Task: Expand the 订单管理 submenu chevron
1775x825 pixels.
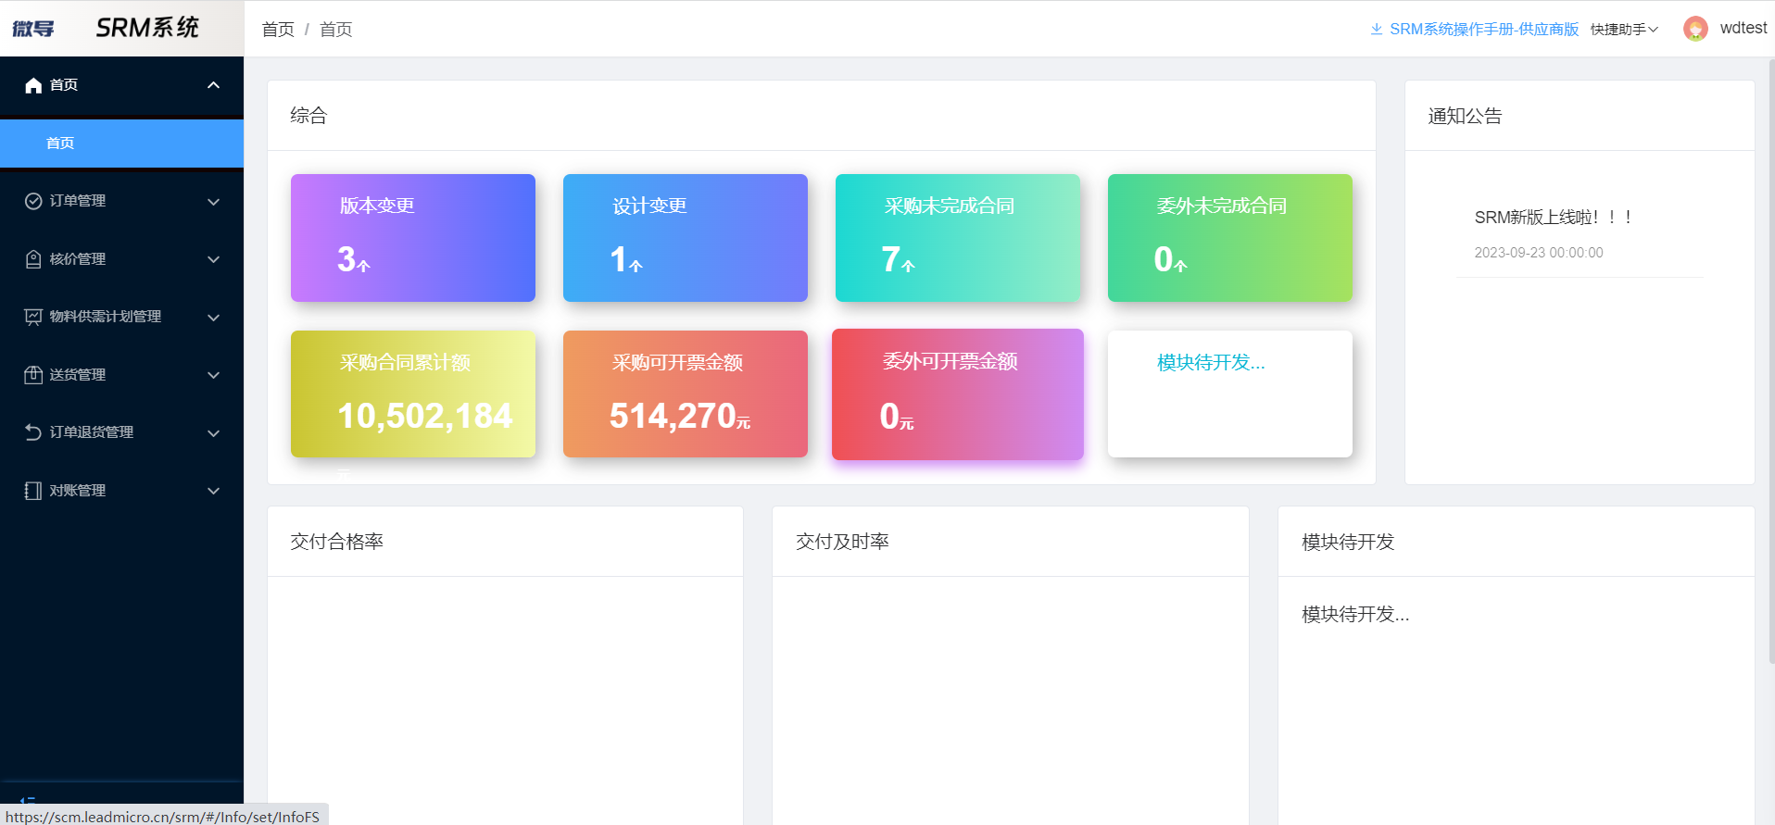Action: tap(213, 202)
